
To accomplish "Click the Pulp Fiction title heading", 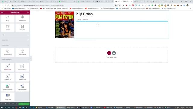I will tap(84, 14).
